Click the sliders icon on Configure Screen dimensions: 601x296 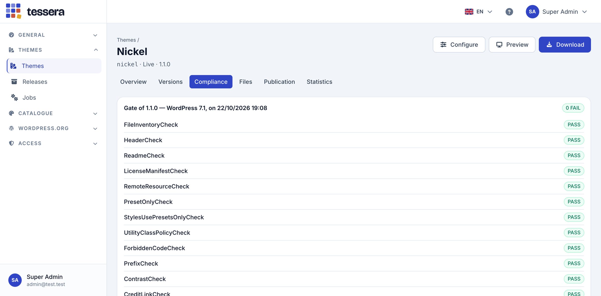point(443,45)
